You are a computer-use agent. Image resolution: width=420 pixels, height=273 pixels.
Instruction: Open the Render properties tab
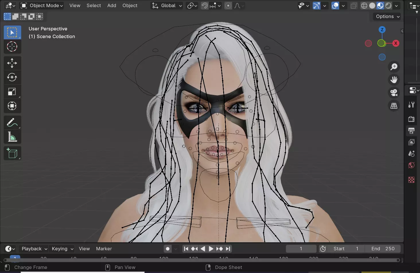[411, 119]
